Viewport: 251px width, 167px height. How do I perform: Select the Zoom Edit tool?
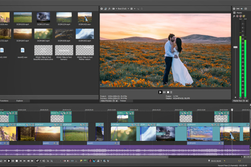pyautogui.click(x=51, y=161)
